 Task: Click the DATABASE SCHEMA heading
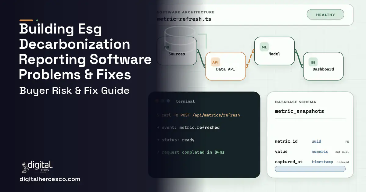(296, 102)
